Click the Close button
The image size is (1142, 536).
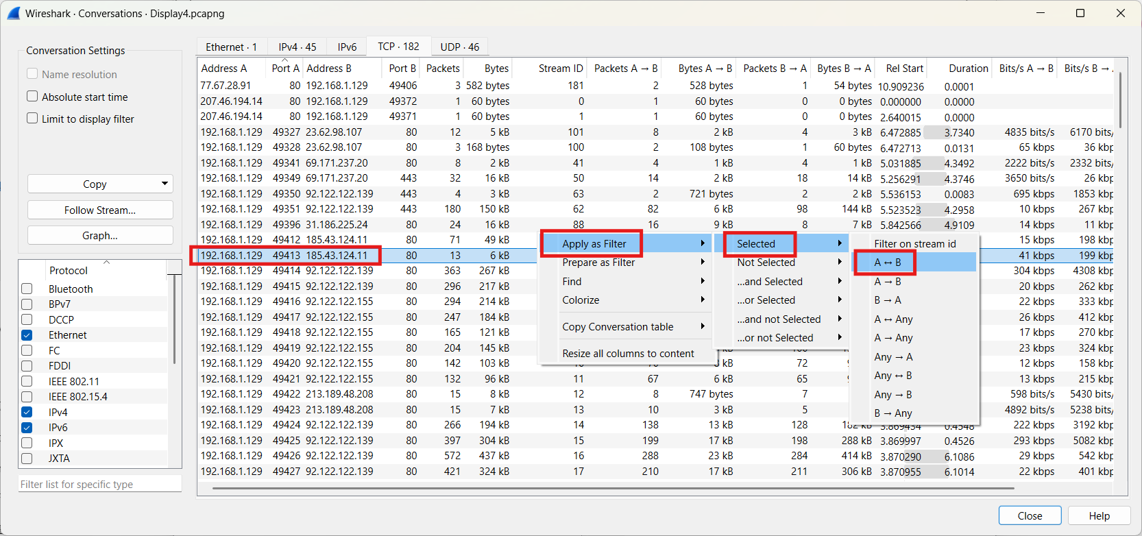[1030, 515]
